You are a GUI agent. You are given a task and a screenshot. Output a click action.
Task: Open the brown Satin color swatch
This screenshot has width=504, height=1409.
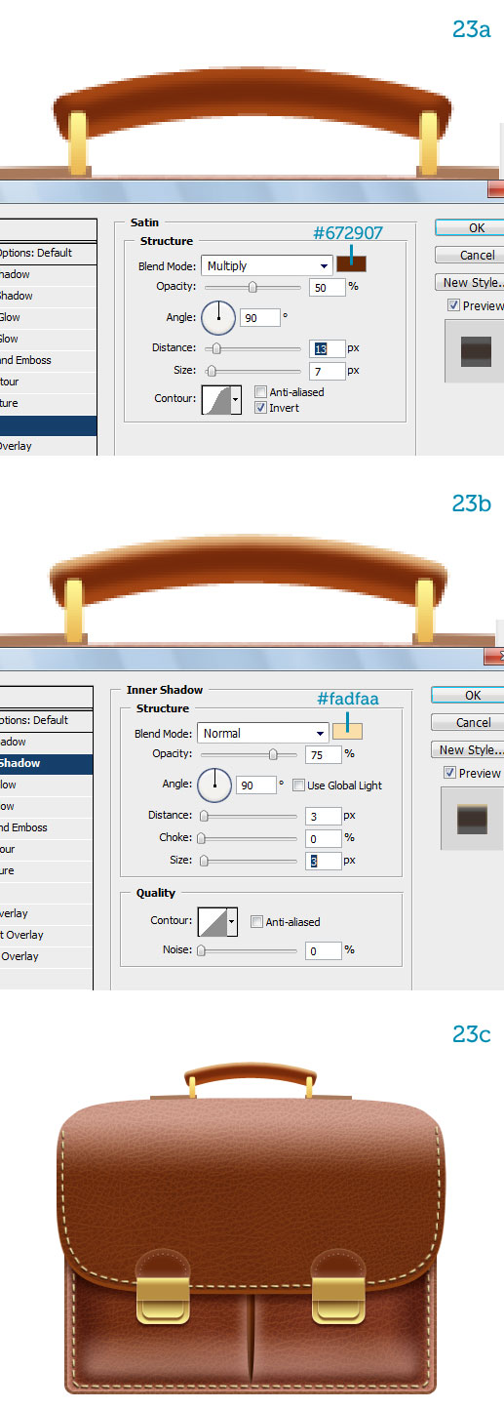click(351, 264)
